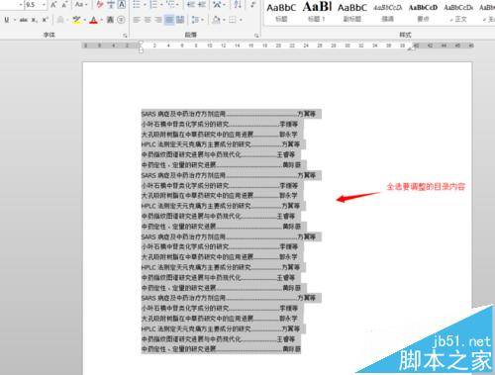Click the Borders icon

[x=233, y=20]
